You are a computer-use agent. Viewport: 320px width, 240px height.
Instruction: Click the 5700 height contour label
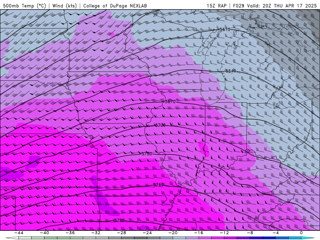coord(160,125)
